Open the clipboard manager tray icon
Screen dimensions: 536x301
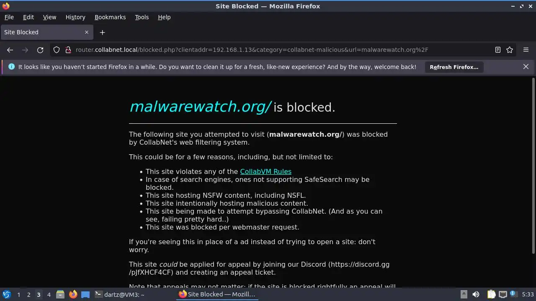491,294
